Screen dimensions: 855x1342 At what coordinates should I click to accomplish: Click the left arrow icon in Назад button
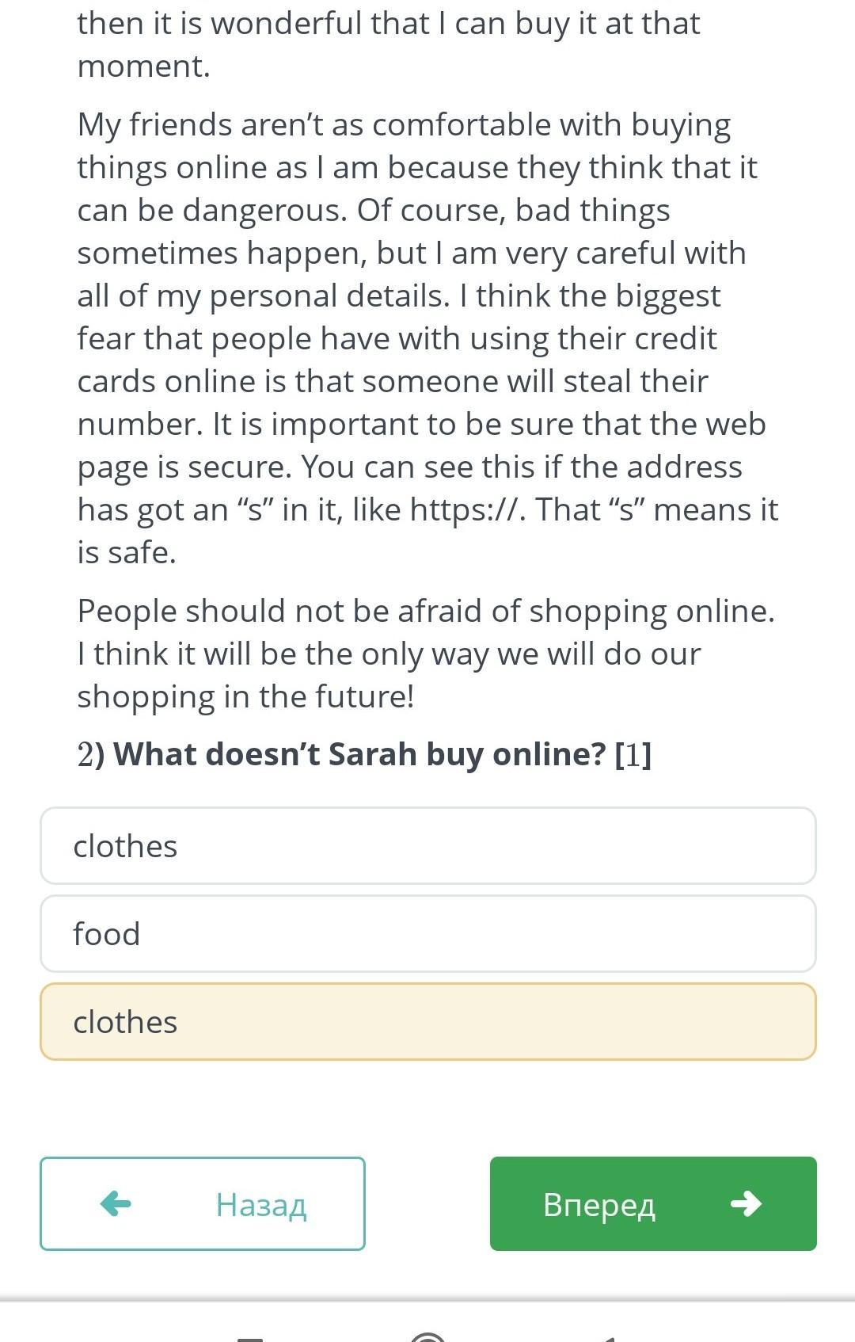click(116, 1203)
